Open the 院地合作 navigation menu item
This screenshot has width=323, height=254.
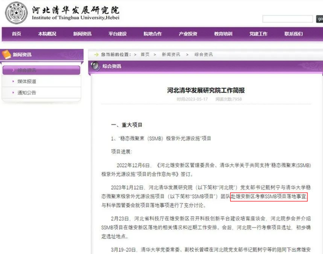(x=152, y=34)
